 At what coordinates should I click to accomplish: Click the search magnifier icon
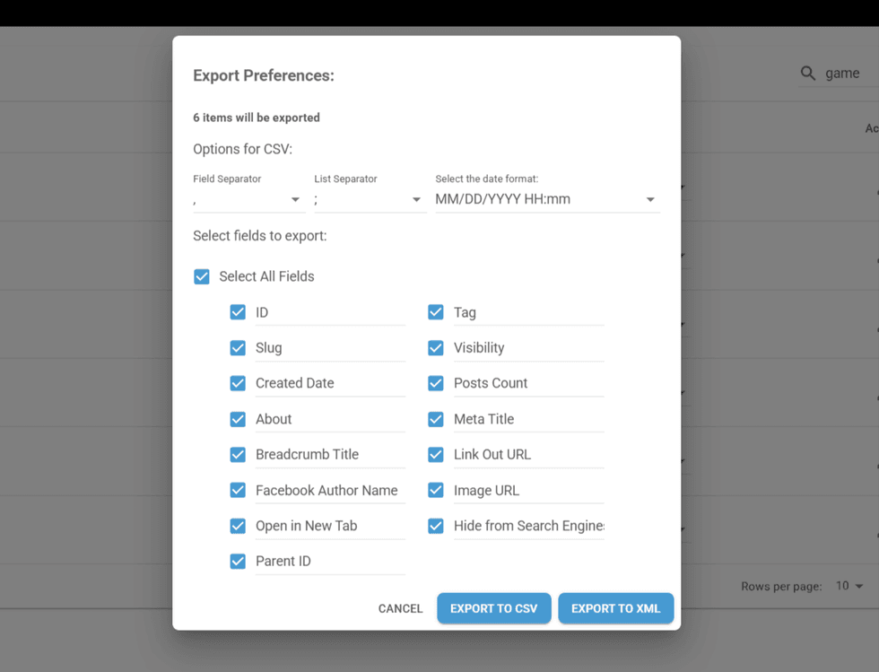pos(808,74)
